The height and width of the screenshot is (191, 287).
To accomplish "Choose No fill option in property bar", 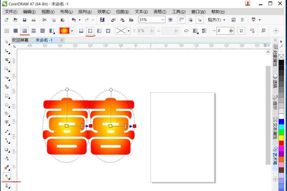I will coord(7,31).
